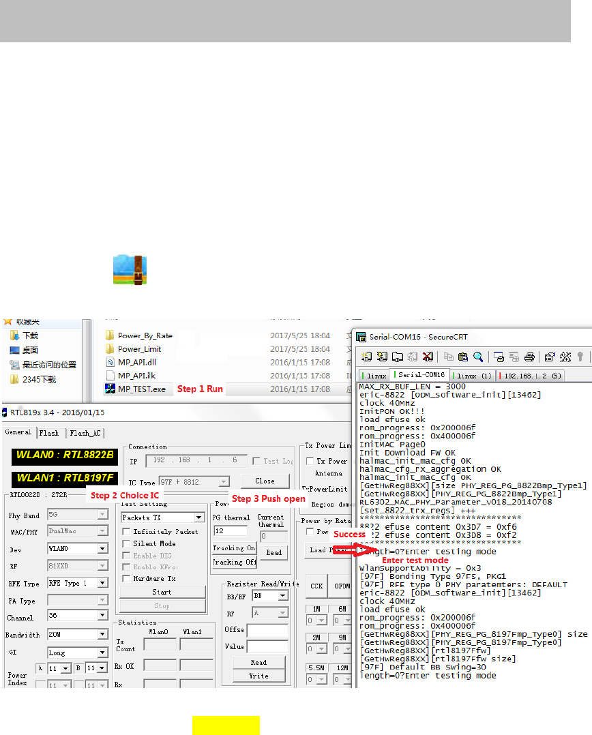Click Connect icon in SecureCRT toolbar

(x=366, y=357)
